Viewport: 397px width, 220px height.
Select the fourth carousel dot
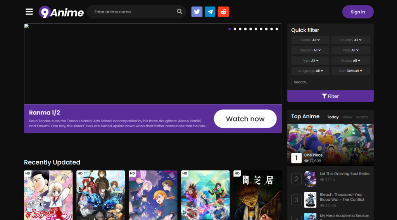click(x=245, y=29)
